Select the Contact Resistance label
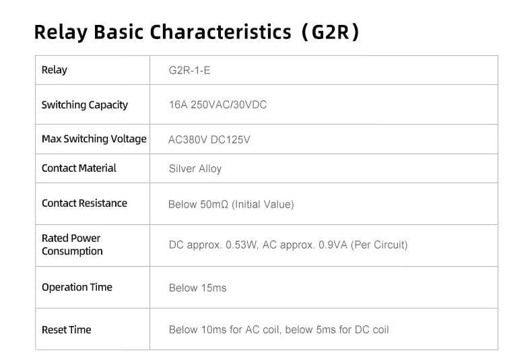532x359 pixels. 84,203
